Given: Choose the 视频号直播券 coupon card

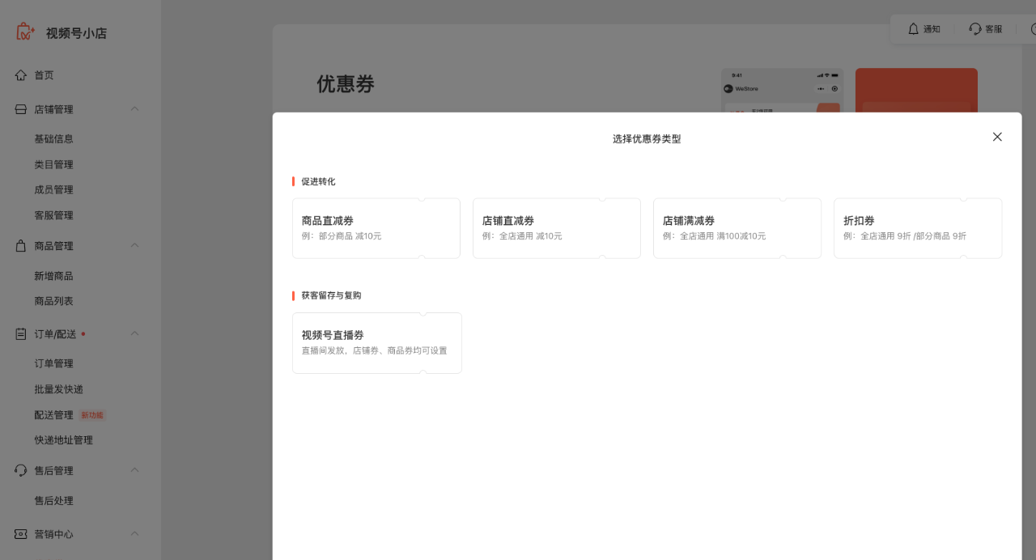Looking at the screenshot, I should [x=377, y=343].
